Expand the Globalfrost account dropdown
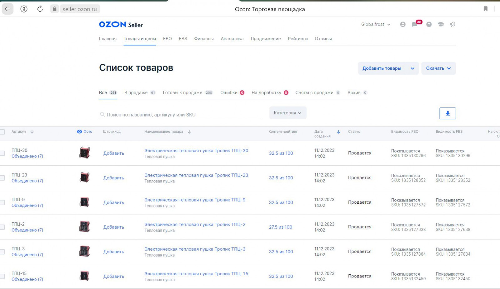This screenshot has height=289, width=500. [376, 24]
